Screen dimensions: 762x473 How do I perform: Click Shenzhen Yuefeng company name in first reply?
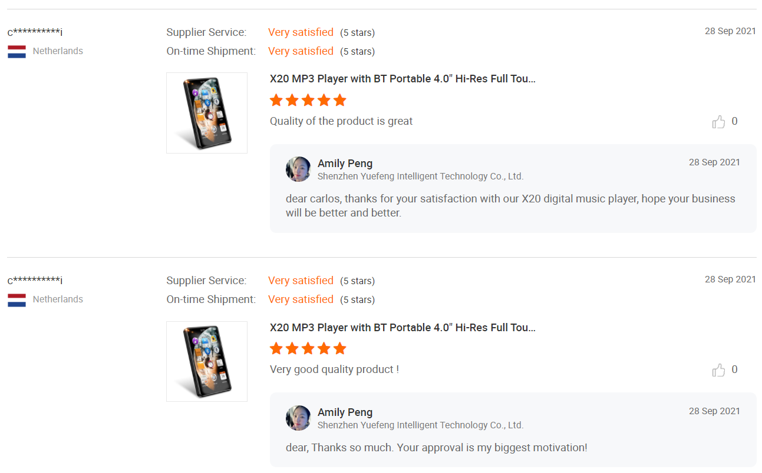(x=420, y=176)
